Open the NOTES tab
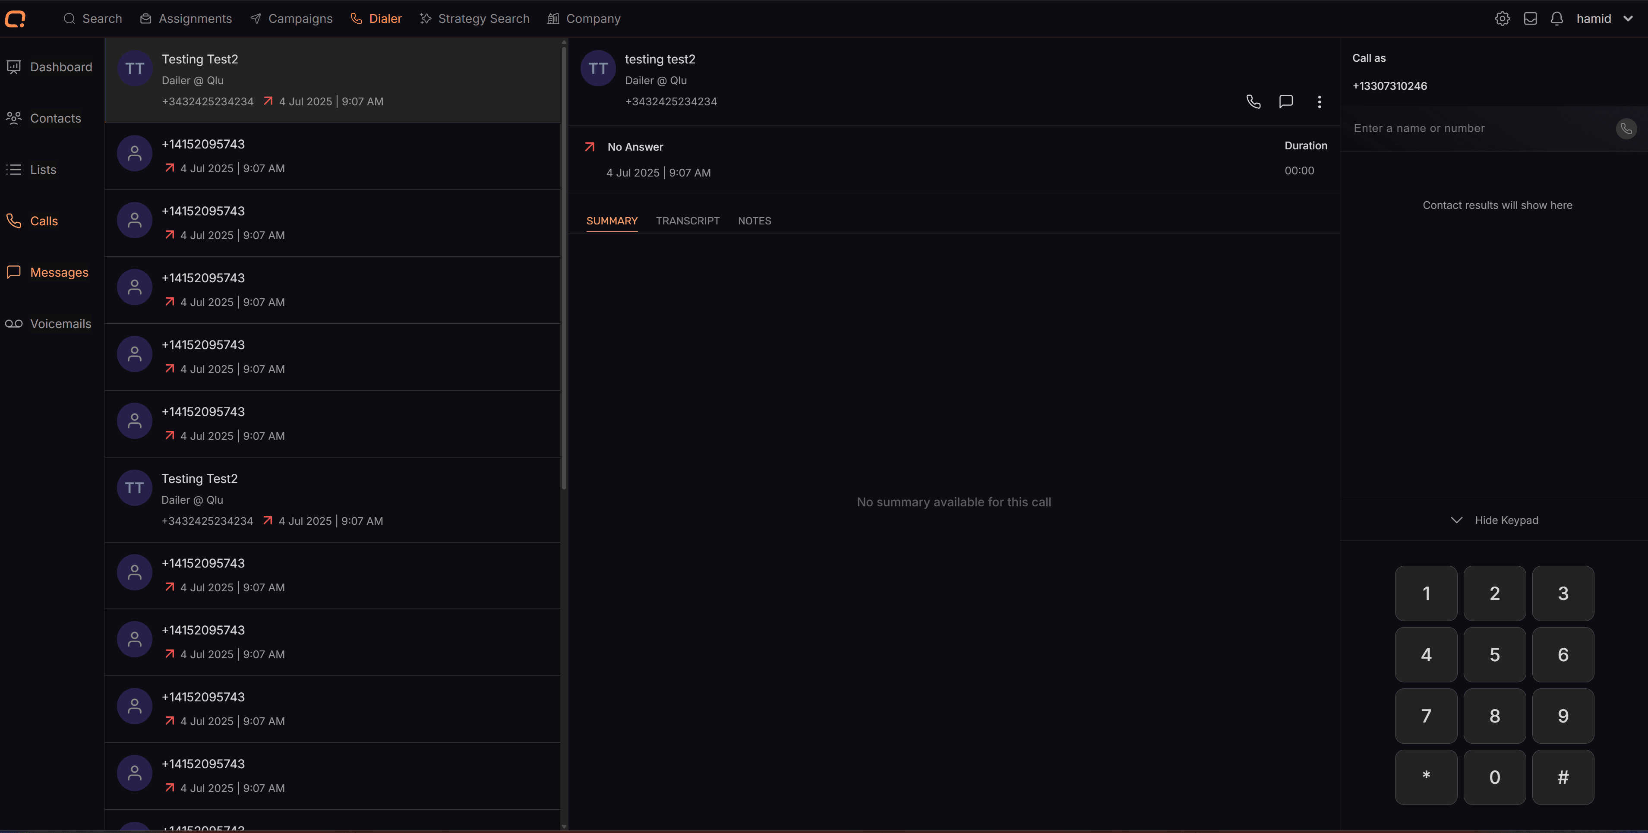The height and width of the screenshot is (833, 1648). click(754, 221)
